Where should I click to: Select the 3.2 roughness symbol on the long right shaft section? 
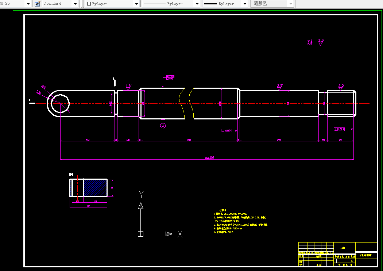(x=280, y=87)
